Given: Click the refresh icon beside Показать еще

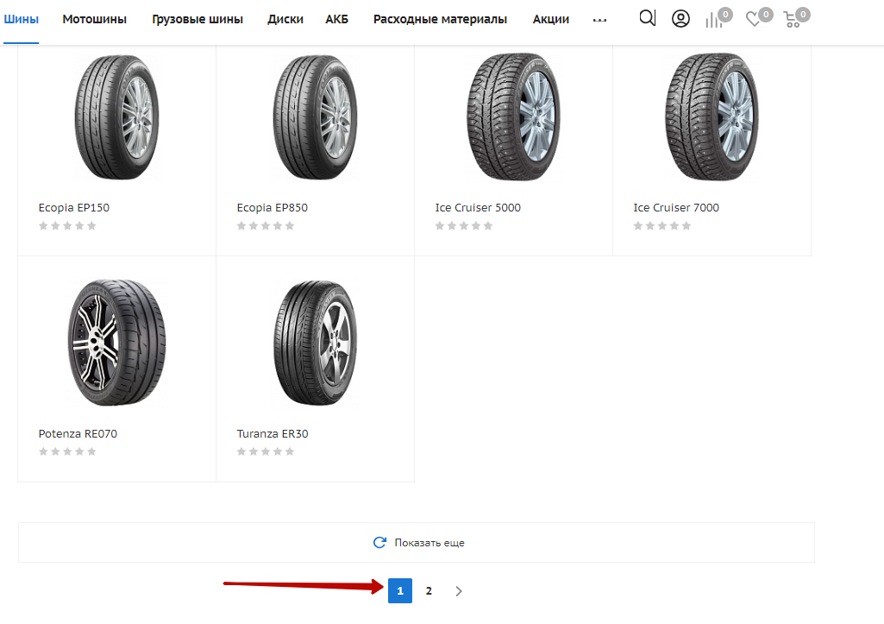Looking at the screenshot, I should 380,542.
